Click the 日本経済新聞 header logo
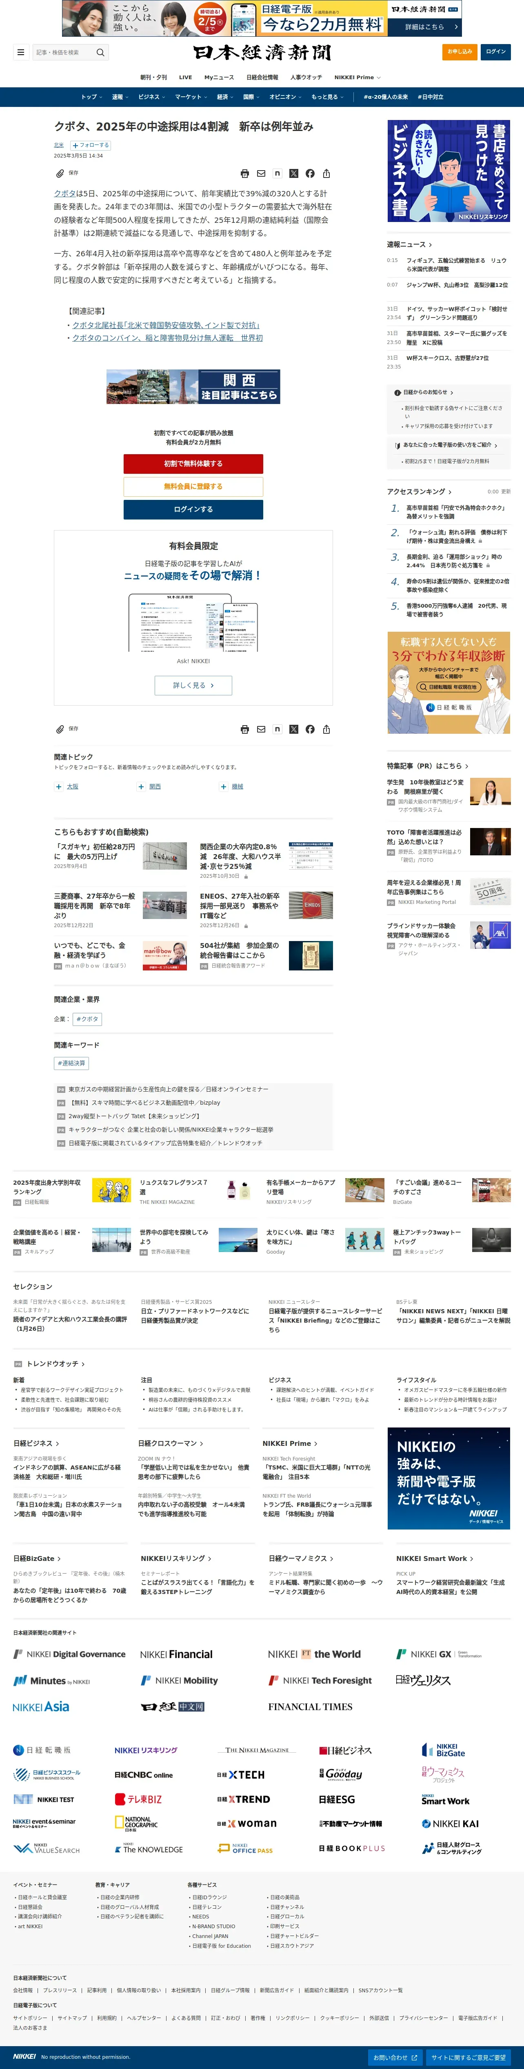Screen dimensions: 524x2069 [262, 53]
